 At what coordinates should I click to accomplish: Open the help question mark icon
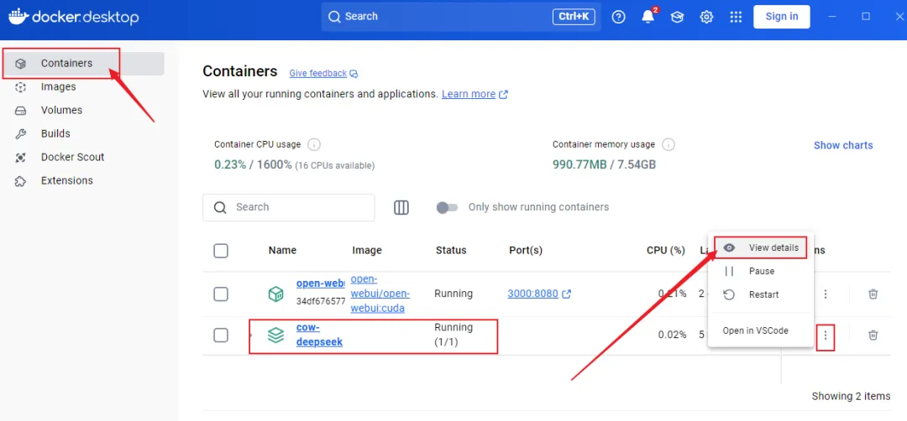click(619, 17)
